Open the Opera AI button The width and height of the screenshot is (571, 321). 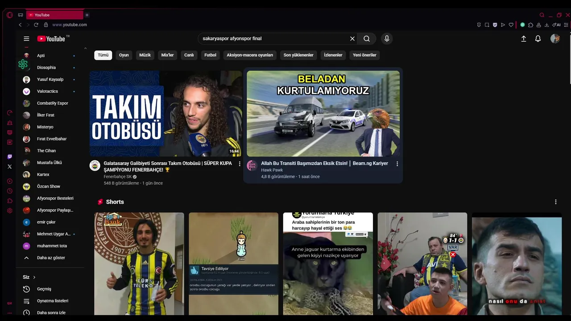(x=556, y=25)
